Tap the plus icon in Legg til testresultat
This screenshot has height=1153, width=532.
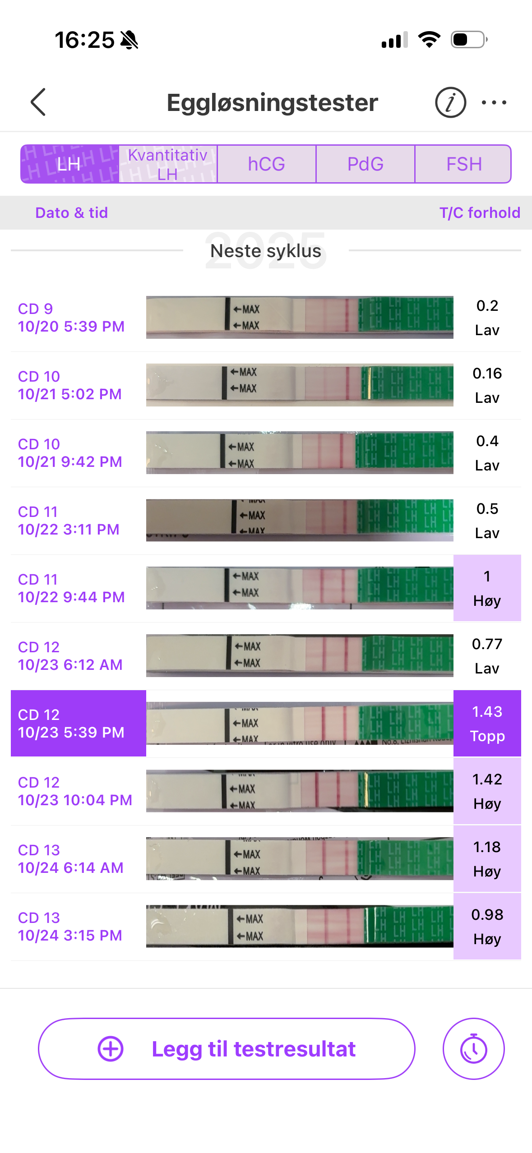click(111, 1049)
